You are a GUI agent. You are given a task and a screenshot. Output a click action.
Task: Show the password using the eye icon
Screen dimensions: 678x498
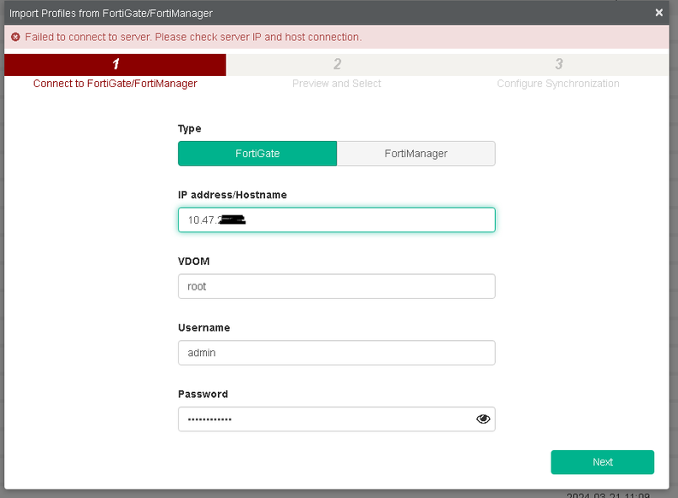point(483,419)
